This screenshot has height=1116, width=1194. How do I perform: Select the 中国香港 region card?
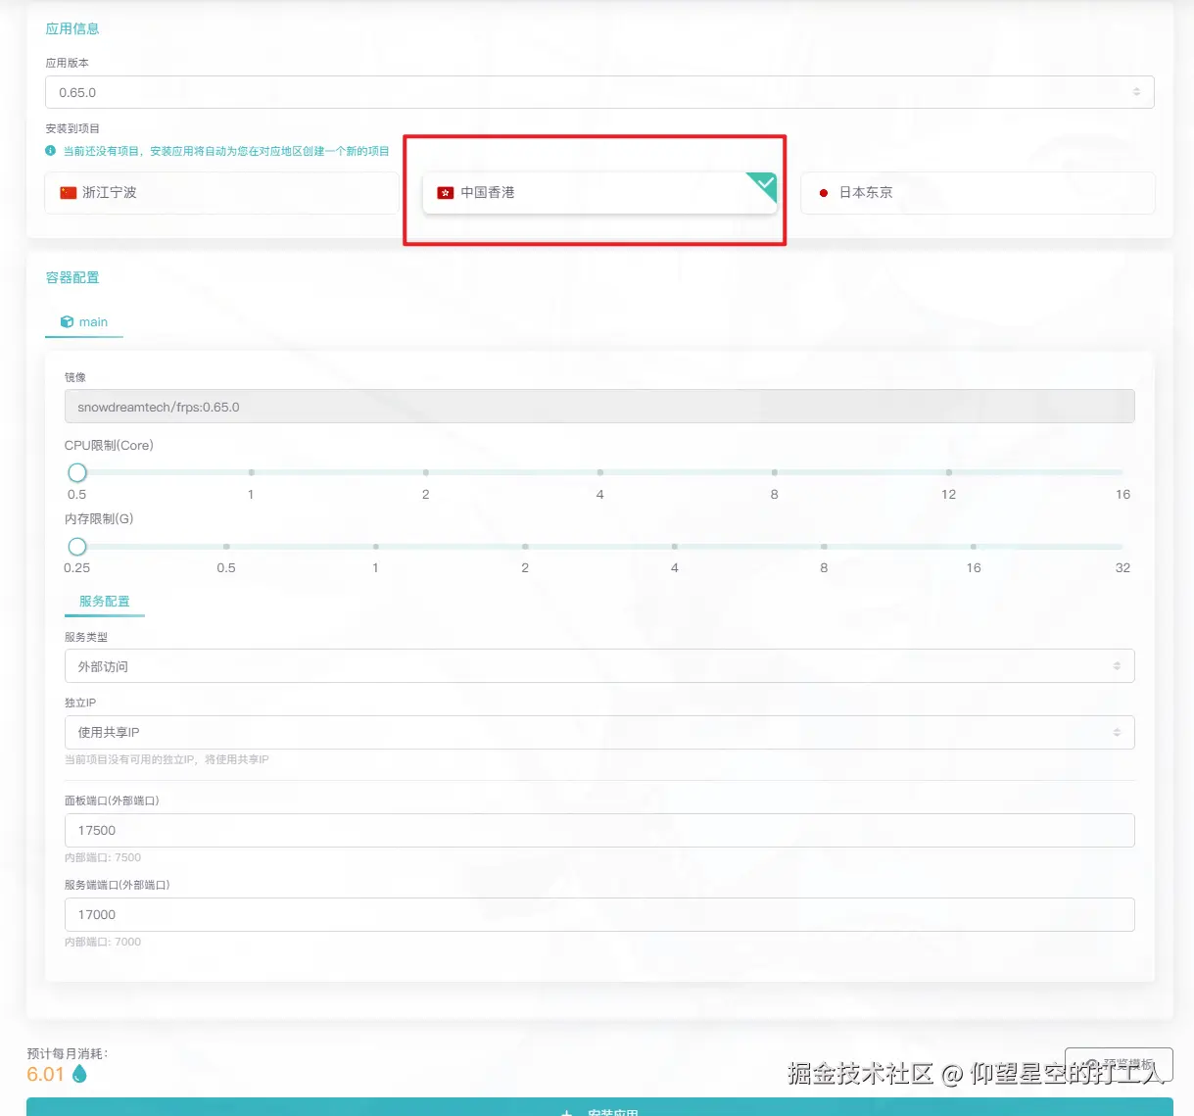coord(599,193)
